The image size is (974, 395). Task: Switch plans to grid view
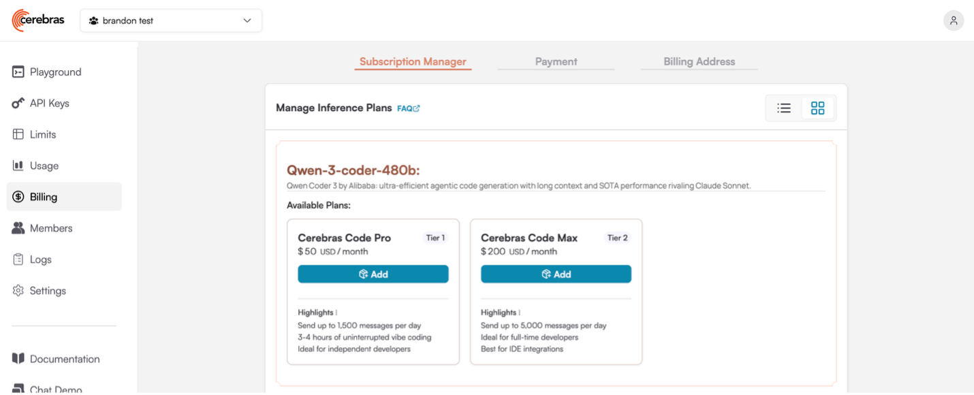click(817, 108)
